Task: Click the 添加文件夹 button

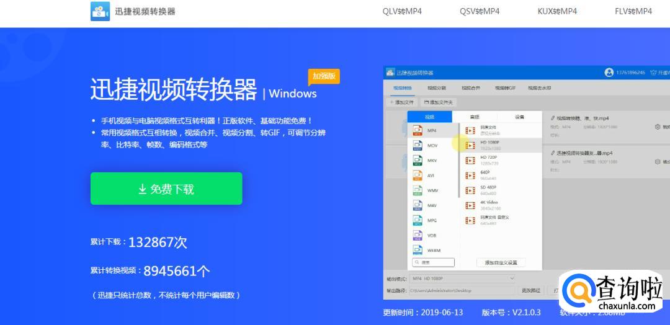Action: [x=439, y=102]
